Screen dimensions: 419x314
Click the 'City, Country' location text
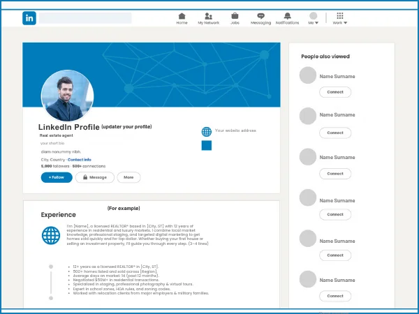(52, 160)
